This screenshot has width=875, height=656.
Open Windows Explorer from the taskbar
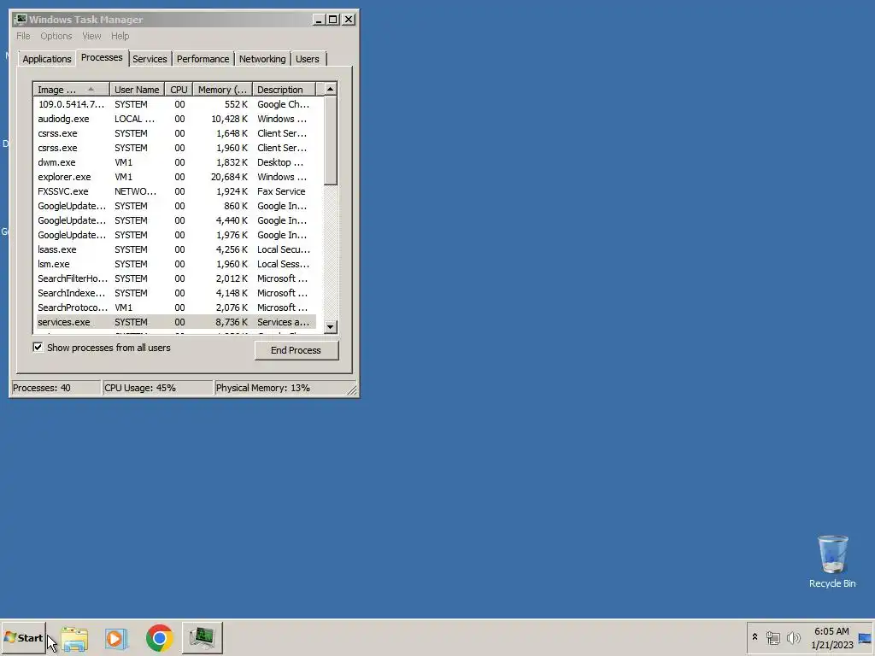[75, 638]
